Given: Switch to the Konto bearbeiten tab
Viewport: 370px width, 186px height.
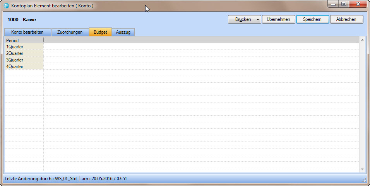Looking at the screenshot, I should pos(27,32).
